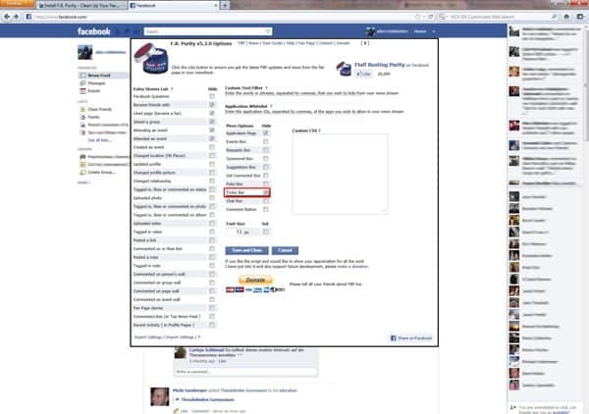The height and width of the screenshot is (414, 589).
Task: Click the Save and Close button
Action: (246, 250)
